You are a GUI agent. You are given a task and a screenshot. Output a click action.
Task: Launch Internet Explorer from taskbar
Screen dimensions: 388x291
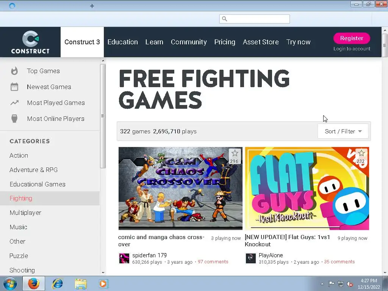pyautogui.click(x=58, y=284)
